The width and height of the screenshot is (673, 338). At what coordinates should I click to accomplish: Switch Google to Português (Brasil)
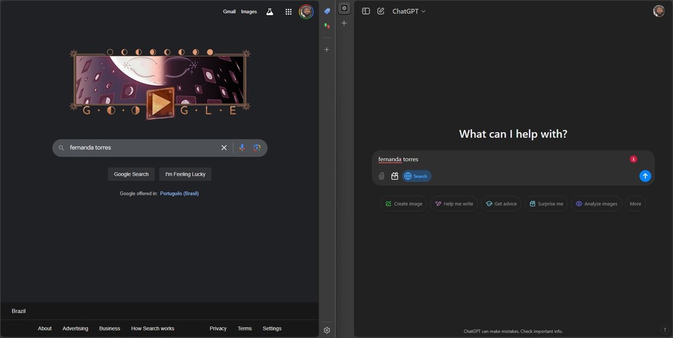pyautogui.click(x=179, y=194)
